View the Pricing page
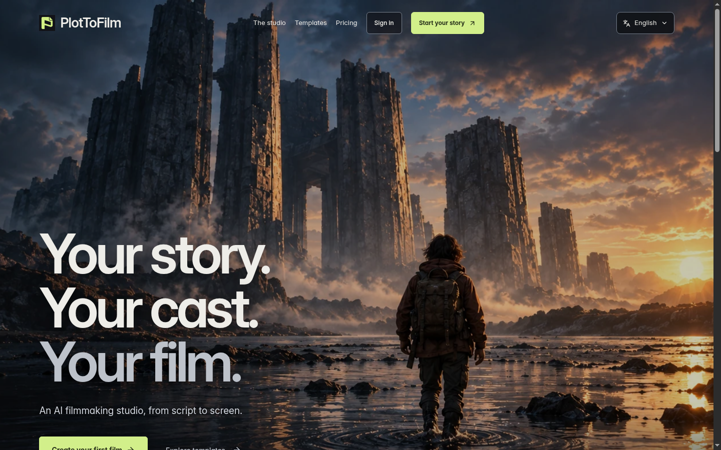721x450 pixels. [x=346, y=23]
